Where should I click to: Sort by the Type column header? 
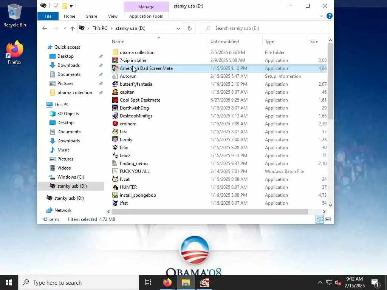click(269, 42)
